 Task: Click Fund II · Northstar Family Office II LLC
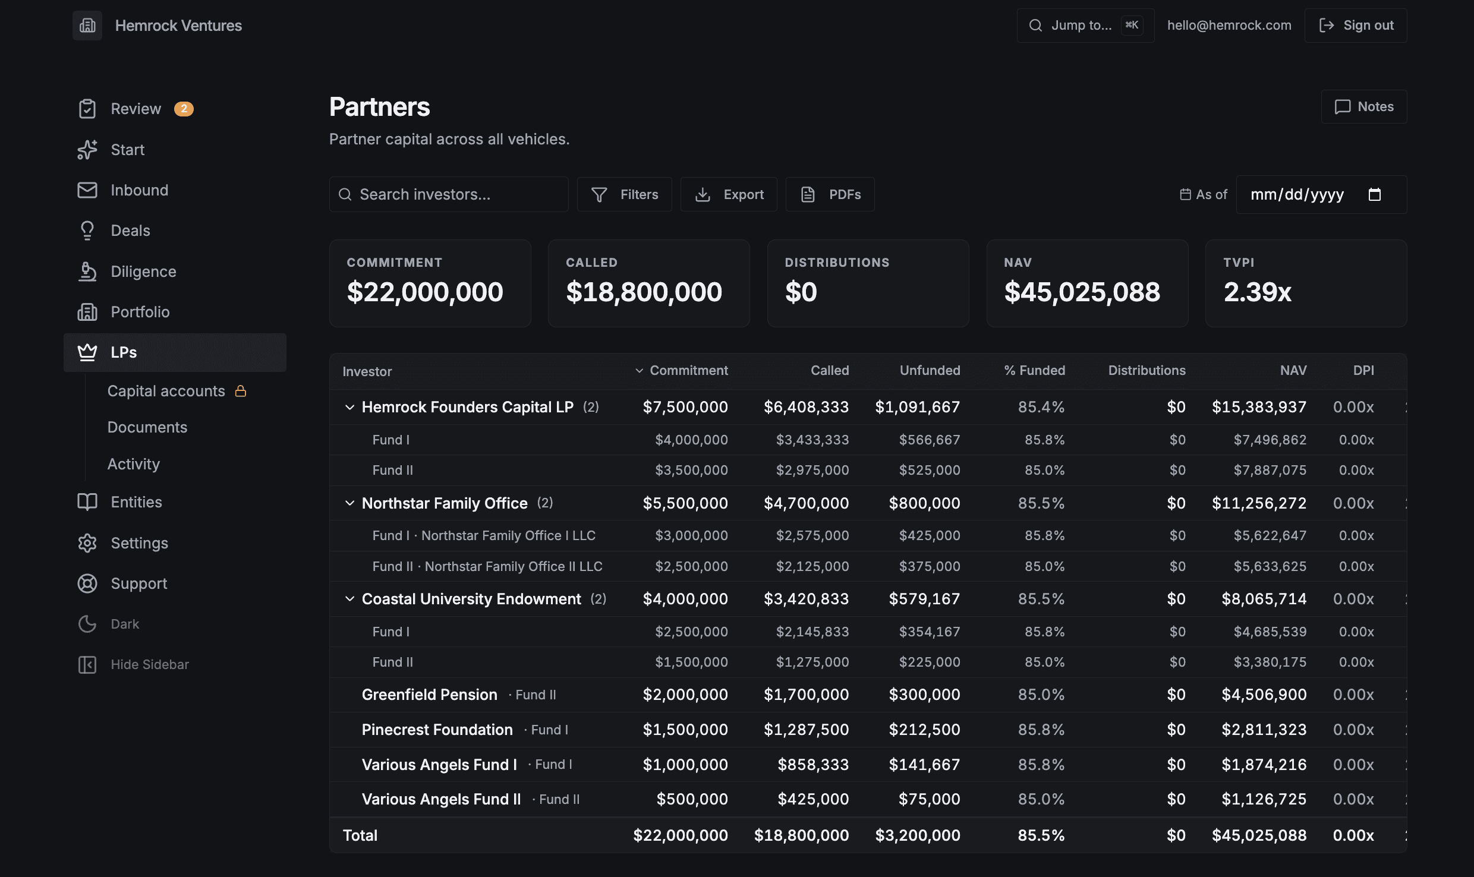tap(487, 567)
